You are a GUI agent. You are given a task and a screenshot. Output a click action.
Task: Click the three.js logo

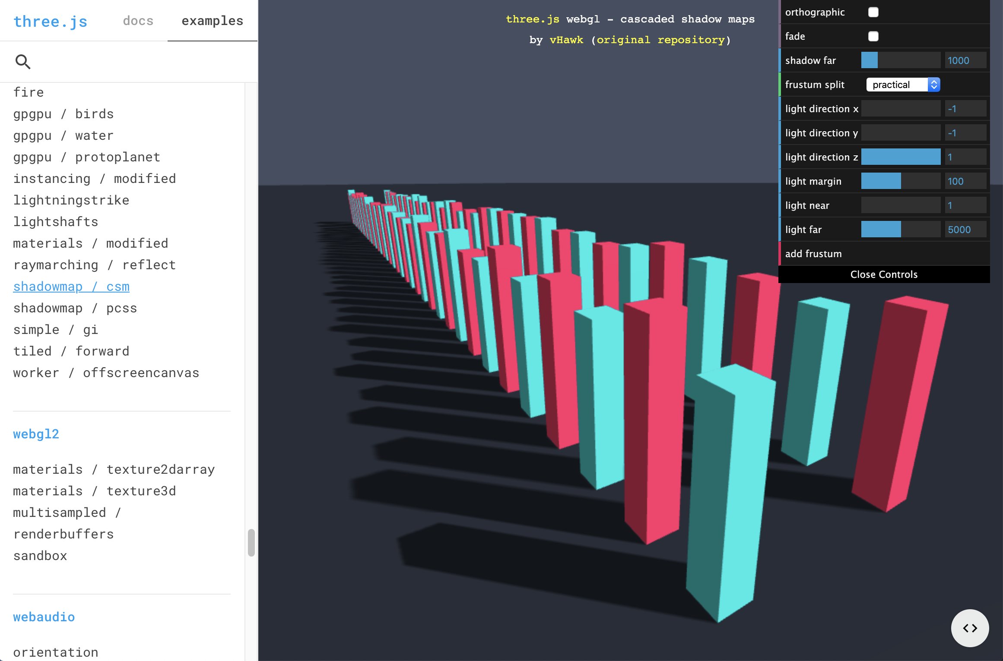50,21
